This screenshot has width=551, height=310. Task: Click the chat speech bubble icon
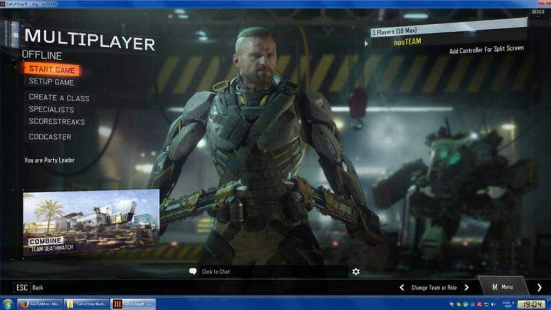point(193,271)
